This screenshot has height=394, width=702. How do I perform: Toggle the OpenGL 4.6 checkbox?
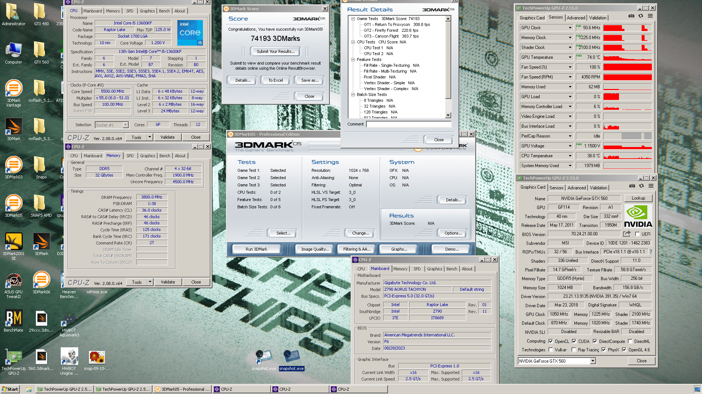(624, 350)
